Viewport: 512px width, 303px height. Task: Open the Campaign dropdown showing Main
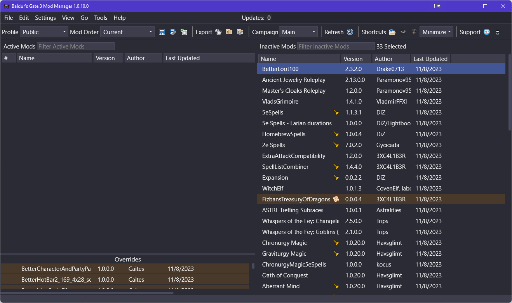pos(298,32)
